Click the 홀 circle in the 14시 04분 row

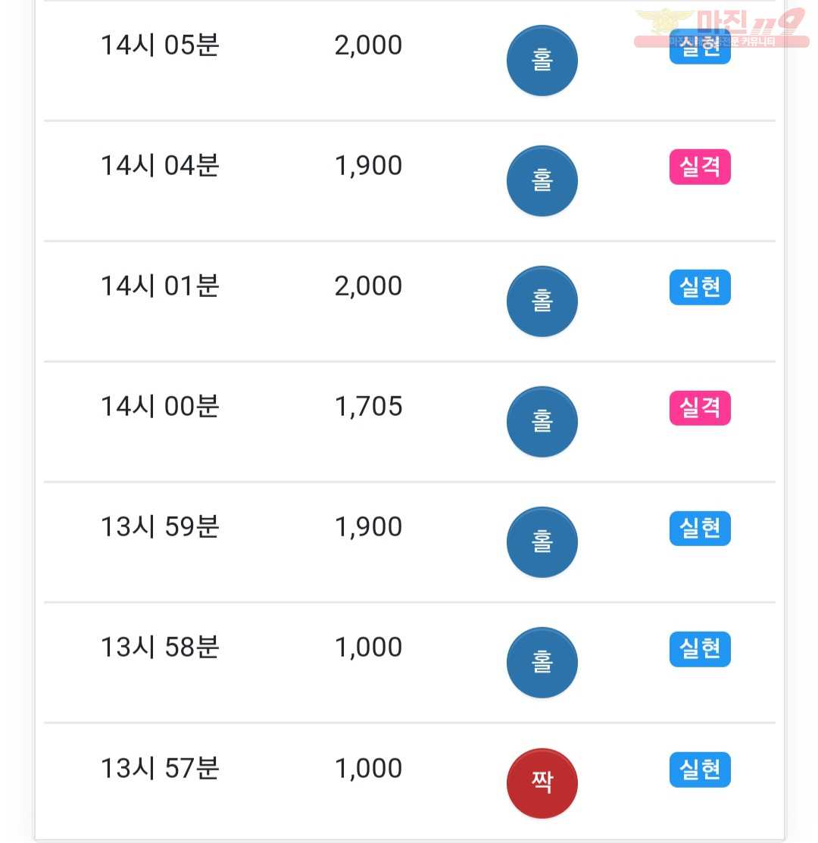[542, 181]
